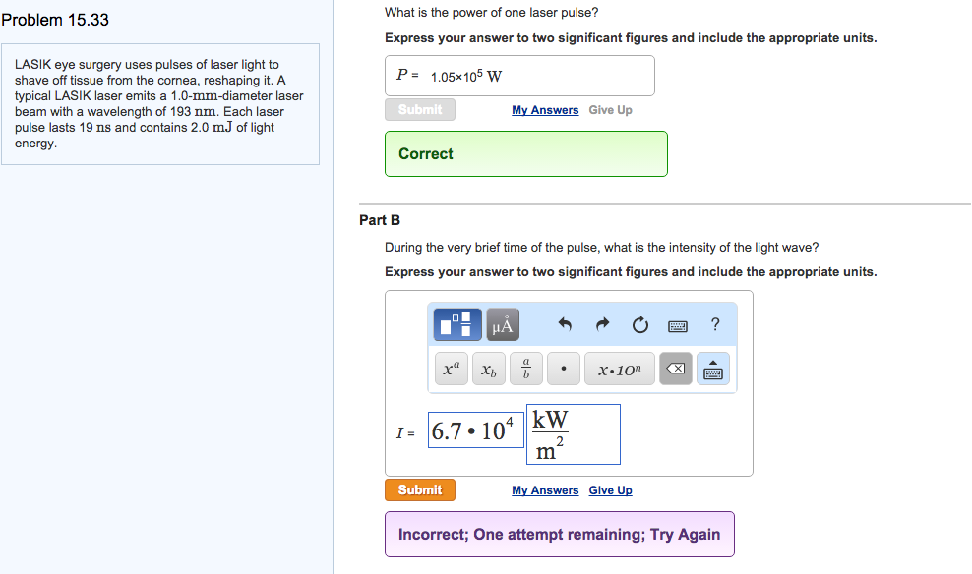Collapse the keypad with the keyboard-arrow button
The height and width of the screenshot is (574, 972).
[713, 370]
